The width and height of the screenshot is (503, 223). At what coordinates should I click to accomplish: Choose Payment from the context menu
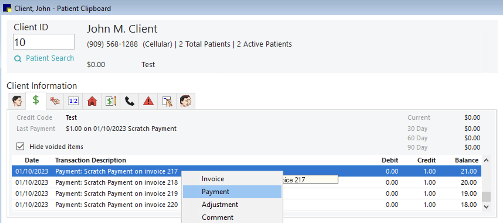tap(215, 192)
